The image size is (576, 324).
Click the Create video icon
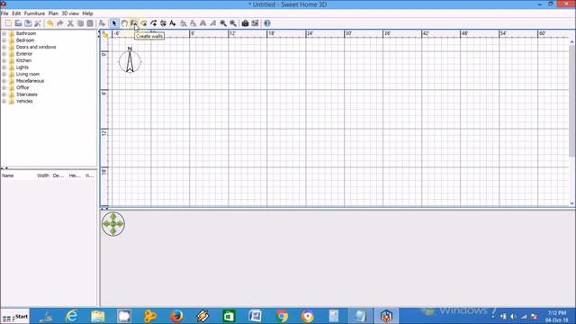pos(255,23)
